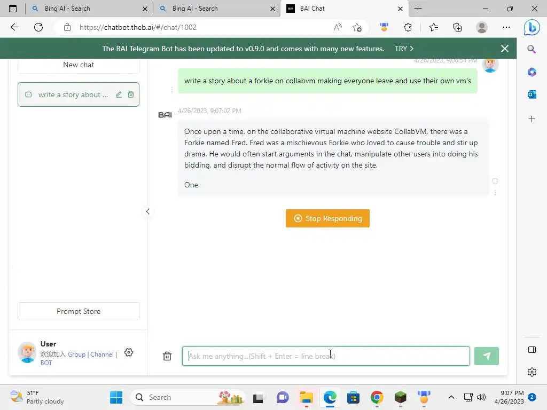Switch to first Bing AI - Search tab
The height and width of the screenshot is (410, 547).
tap(89, 9)
